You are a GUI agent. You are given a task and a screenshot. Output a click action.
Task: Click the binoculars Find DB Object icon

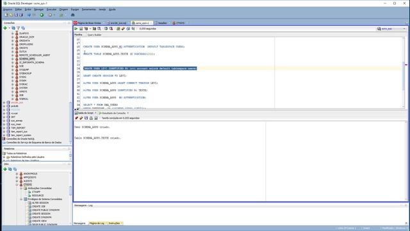73,15
